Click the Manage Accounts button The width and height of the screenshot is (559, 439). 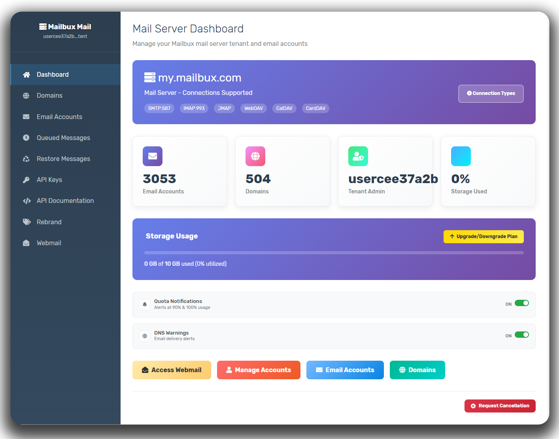pyautogui.click(x=259, y=370)
